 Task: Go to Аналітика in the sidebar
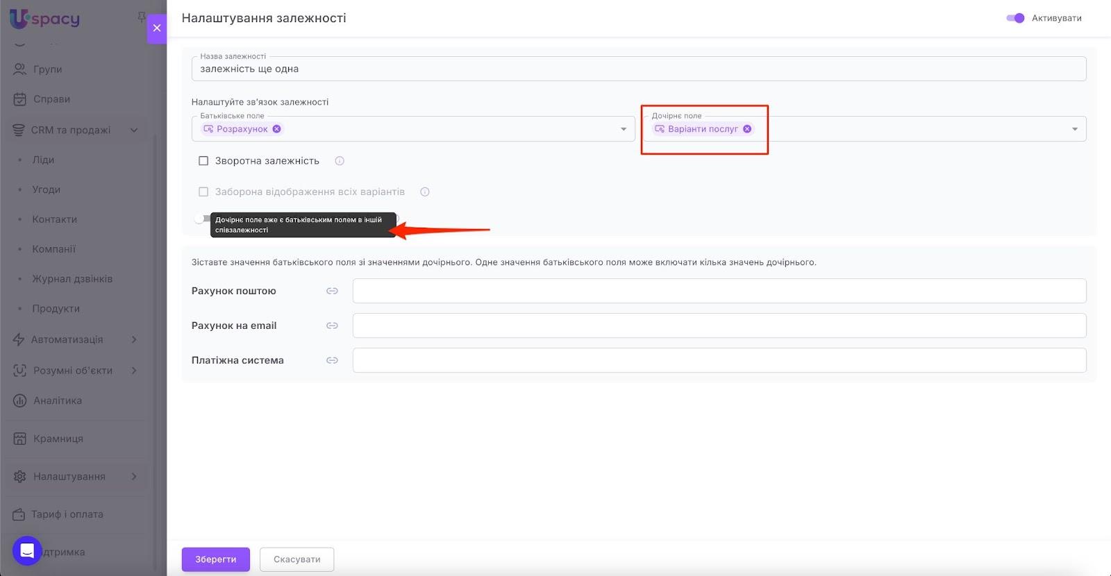click(58, 400)
